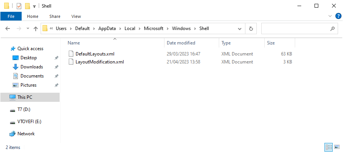343x152 pixels.
Task: Click Shell in the address breadcrumb
Action: (x=204, y=28)
